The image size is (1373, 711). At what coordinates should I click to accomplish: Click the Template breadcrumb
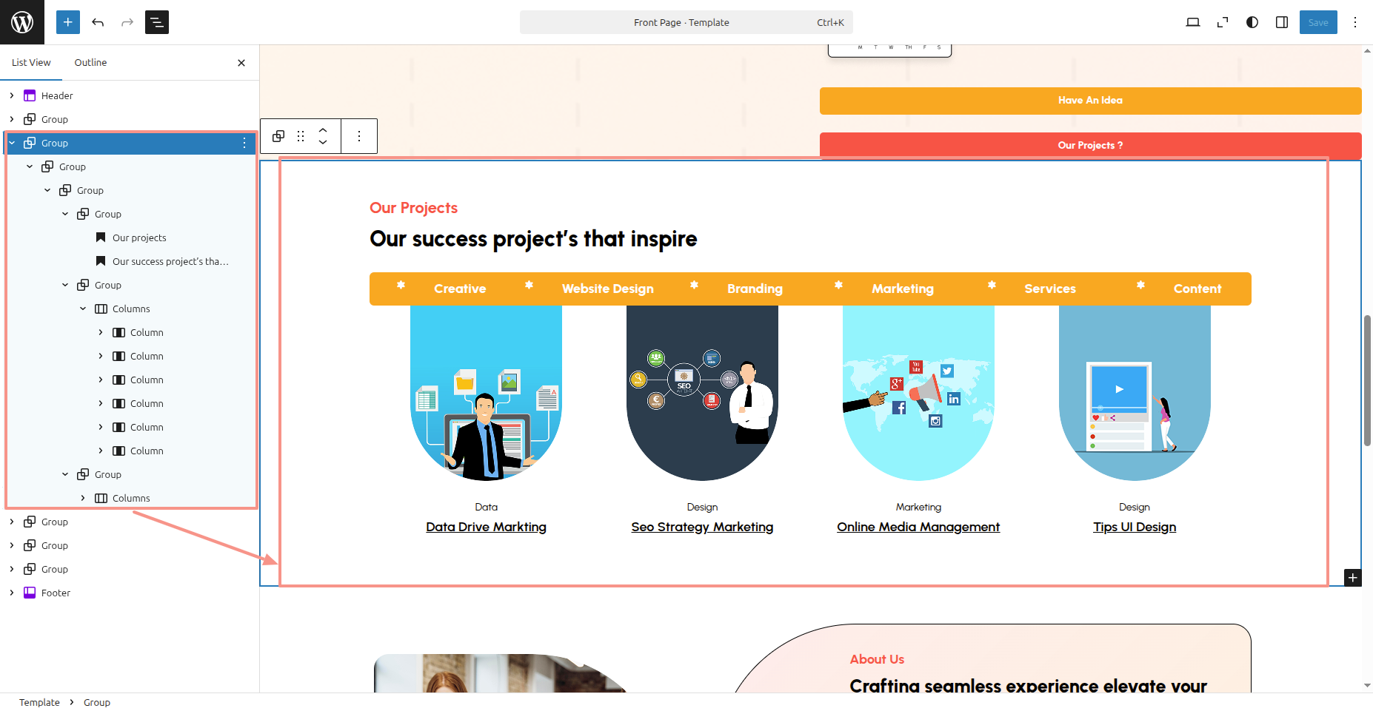point(39,702)
